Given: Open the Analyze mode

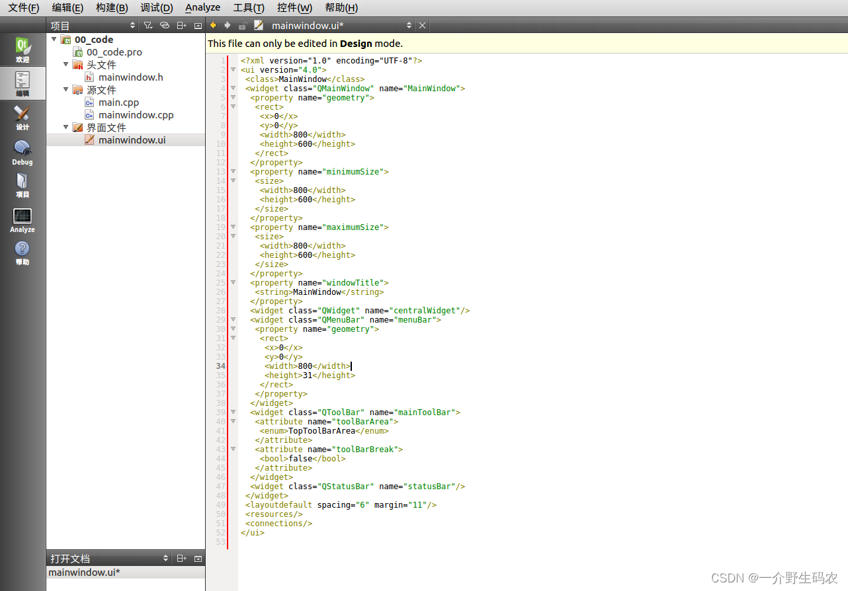Looking at the screenshot, I should 22,220.
